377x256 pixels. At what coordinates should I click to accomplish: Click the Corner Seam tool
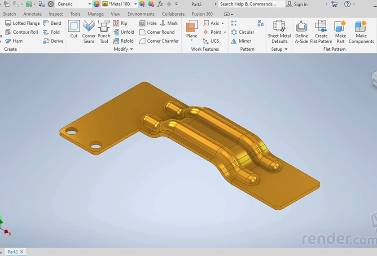[89, 31]
